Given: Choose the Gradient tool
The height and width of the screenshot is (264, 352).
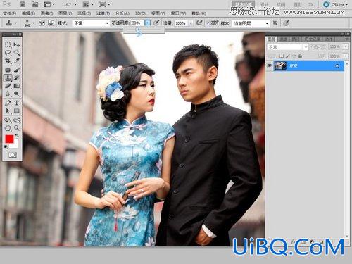Looking at the screenshot, I should (x=17, y=86).
